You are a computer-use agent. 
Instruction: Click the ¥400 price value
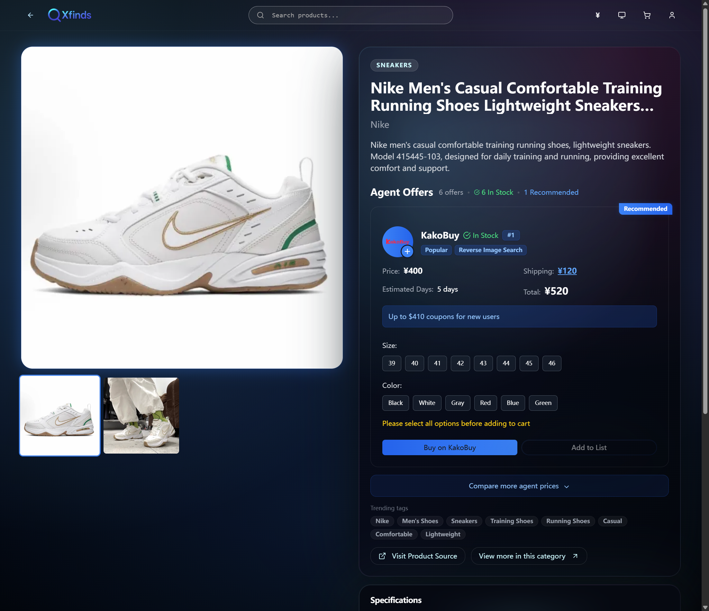click(413, 271)
